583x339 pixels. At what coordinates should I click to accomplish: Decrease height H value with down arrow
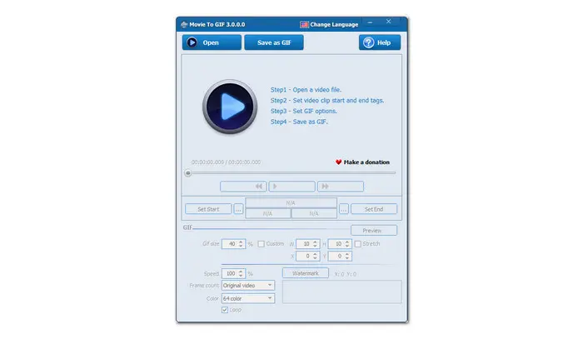347,246
